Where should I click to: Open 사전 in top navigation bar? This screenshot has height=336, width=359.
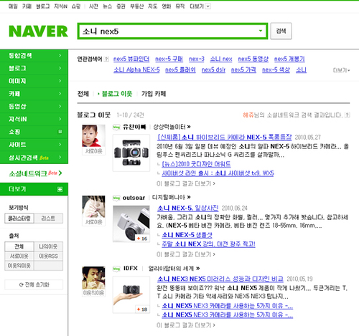tap(93, 6)
